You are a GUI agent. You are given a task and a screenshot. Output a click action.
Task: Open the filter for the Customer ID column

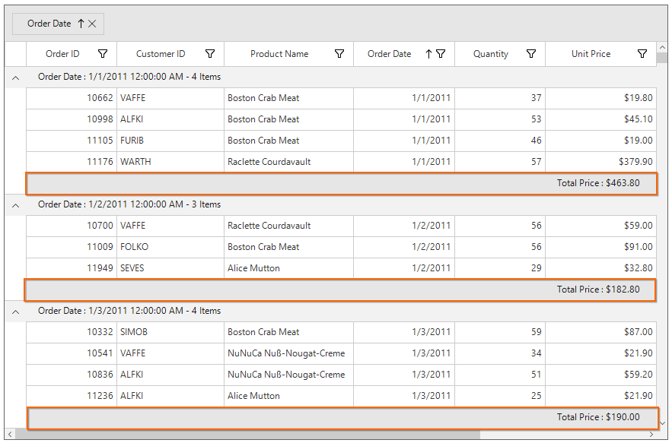pos(210,54)
